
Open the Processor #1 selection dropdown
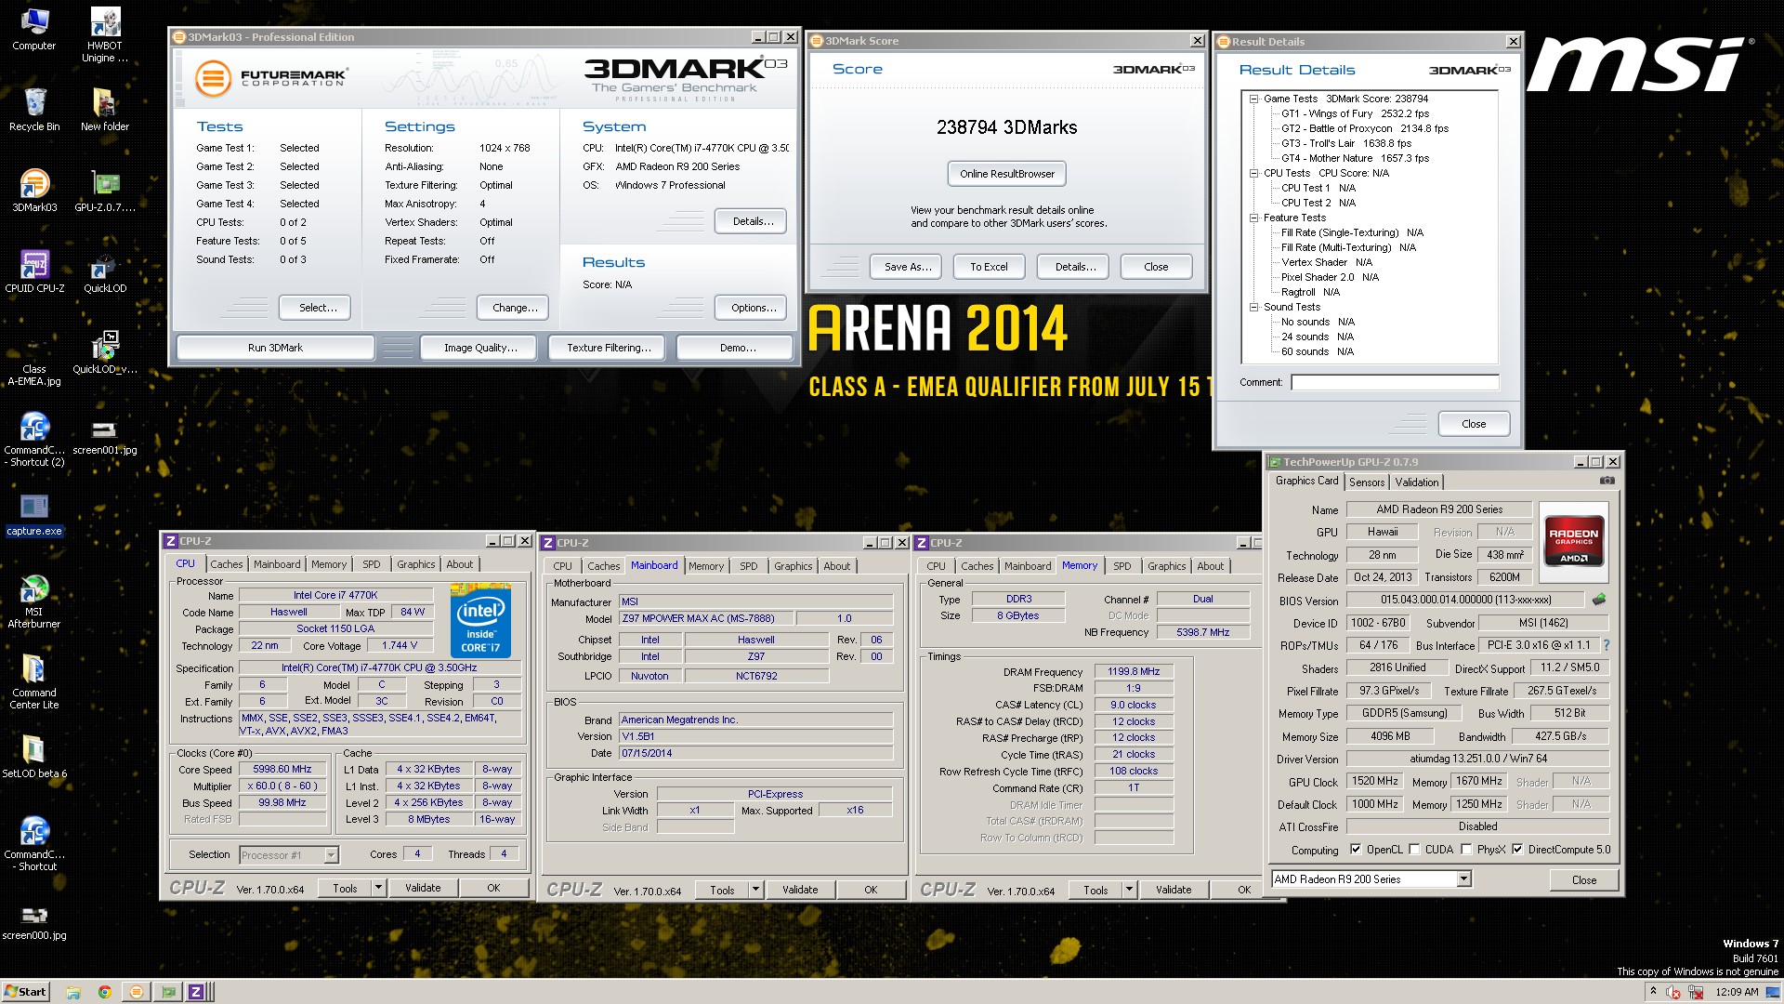(x=331, y=855)
